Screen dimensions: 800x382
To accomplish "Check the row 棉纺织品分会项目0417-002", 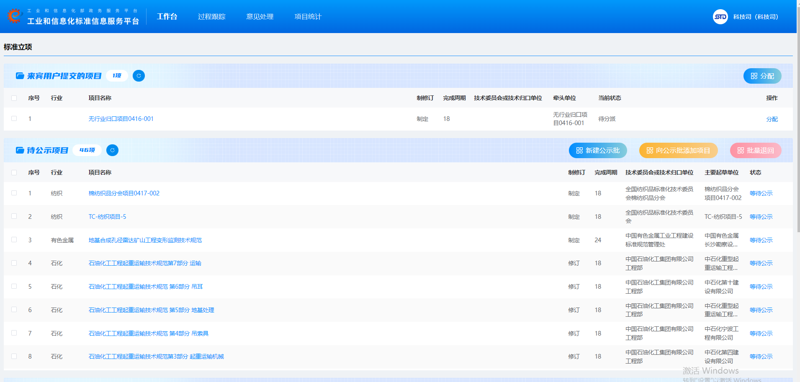I will [14, 193].
